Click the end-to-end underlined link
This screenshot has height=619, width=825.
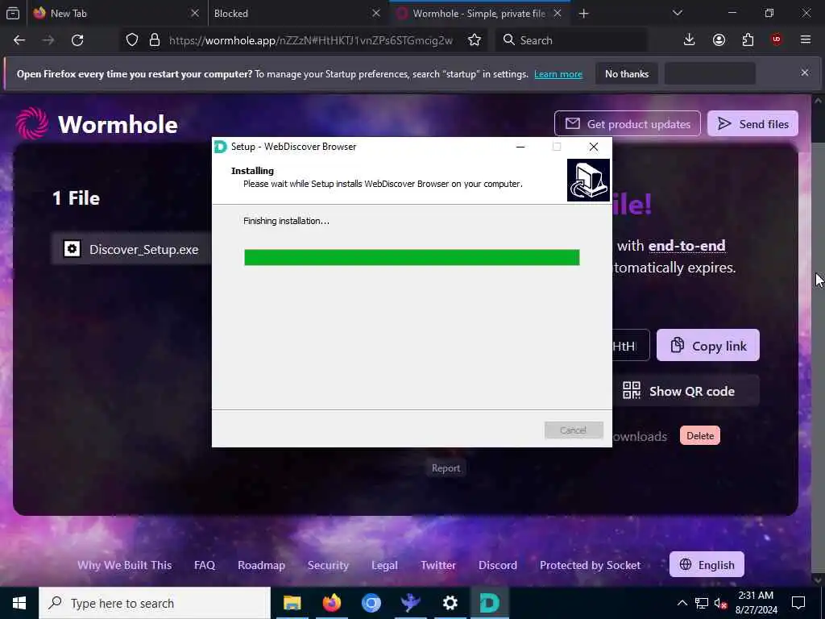pyautogui.click(x=686, y=246)
